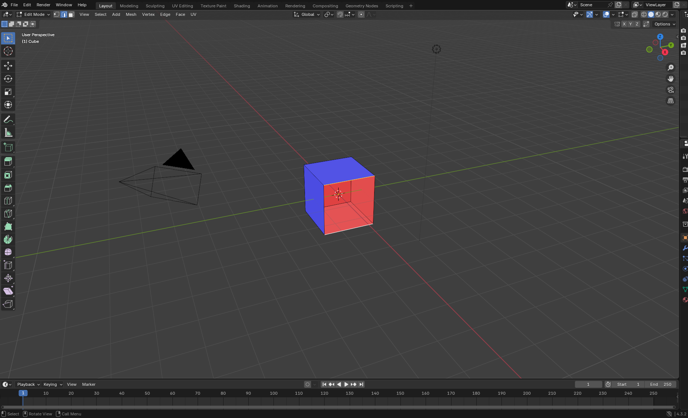Open the Face menu
688x418 pixels.
pos(180,14)
